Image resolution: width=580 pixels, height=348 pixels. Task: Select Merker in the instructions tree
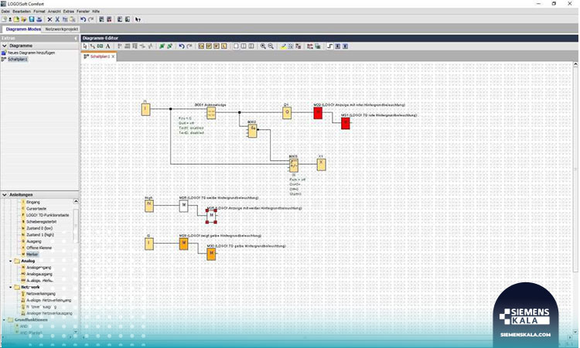(32, 254)
